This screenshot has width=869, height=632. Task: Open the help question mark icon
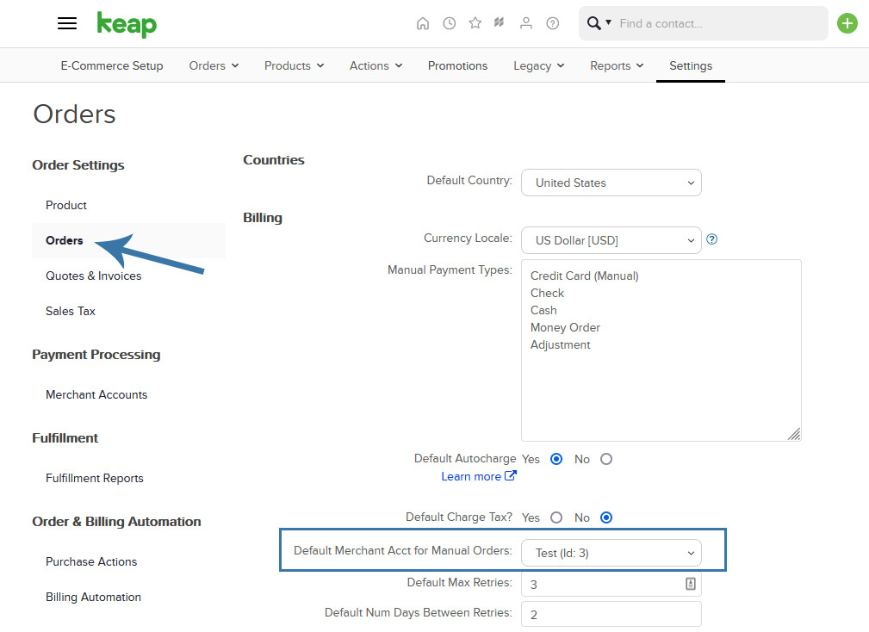(x=553, y=23)
